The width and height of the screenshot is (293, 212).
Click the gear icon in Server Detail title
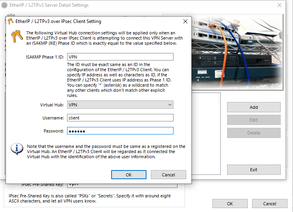[x=4, y=5]
